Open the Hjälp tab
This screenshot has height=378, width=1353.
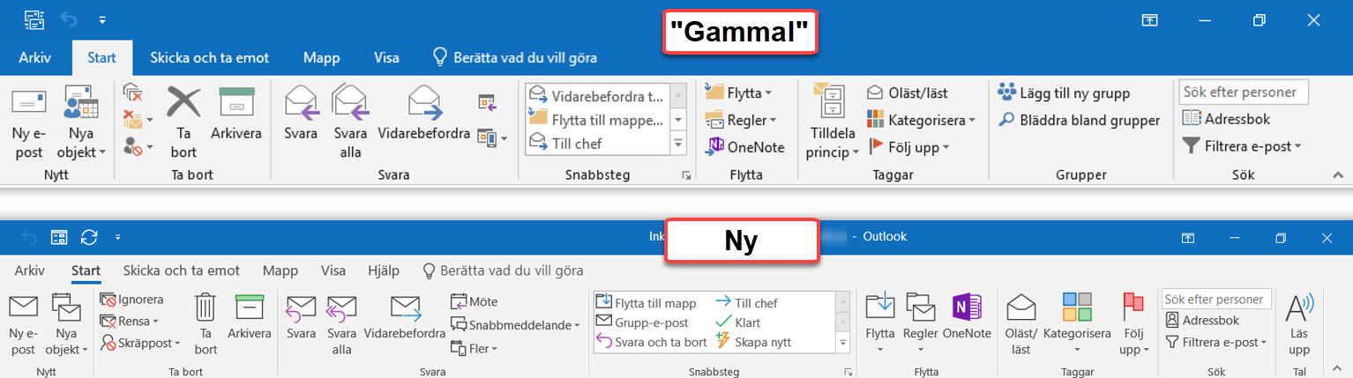pos(383,271)
